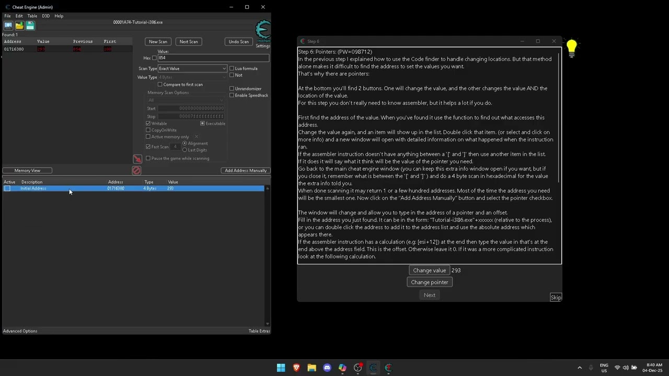This screenshot has width=669, height=376.
Task: Open Advanced Options
Action: click(20, 331)
